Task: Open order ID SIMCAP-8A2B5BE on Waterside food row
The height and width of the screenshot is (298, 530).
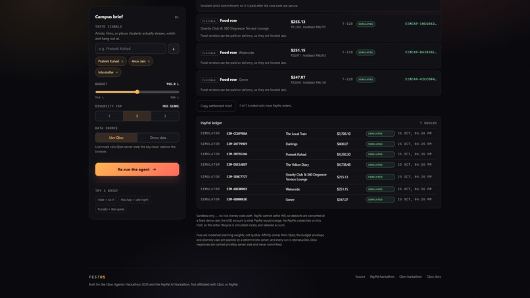Action: 420,53
